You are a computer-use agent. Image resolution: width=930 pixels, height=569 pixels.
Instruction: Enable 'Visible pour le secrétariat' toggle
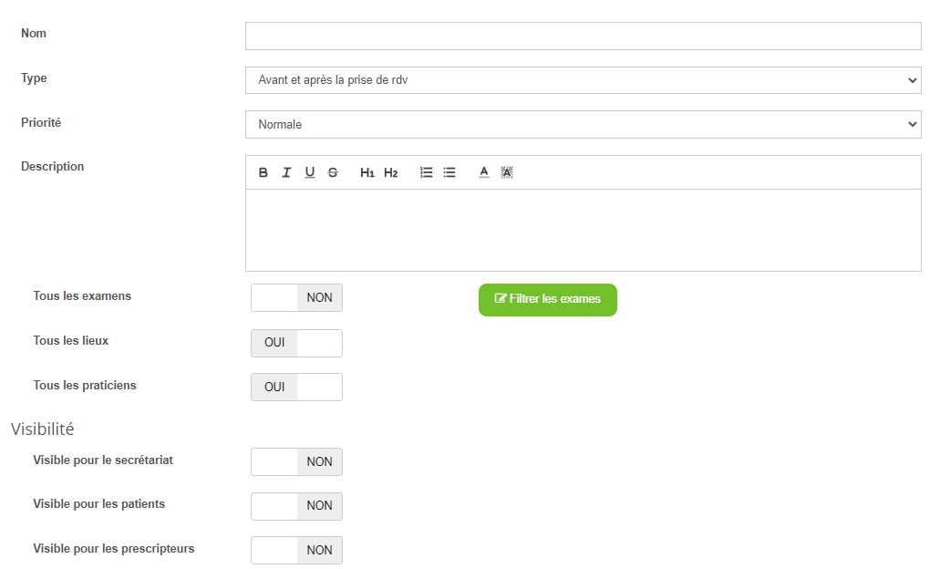click(296, 461)
